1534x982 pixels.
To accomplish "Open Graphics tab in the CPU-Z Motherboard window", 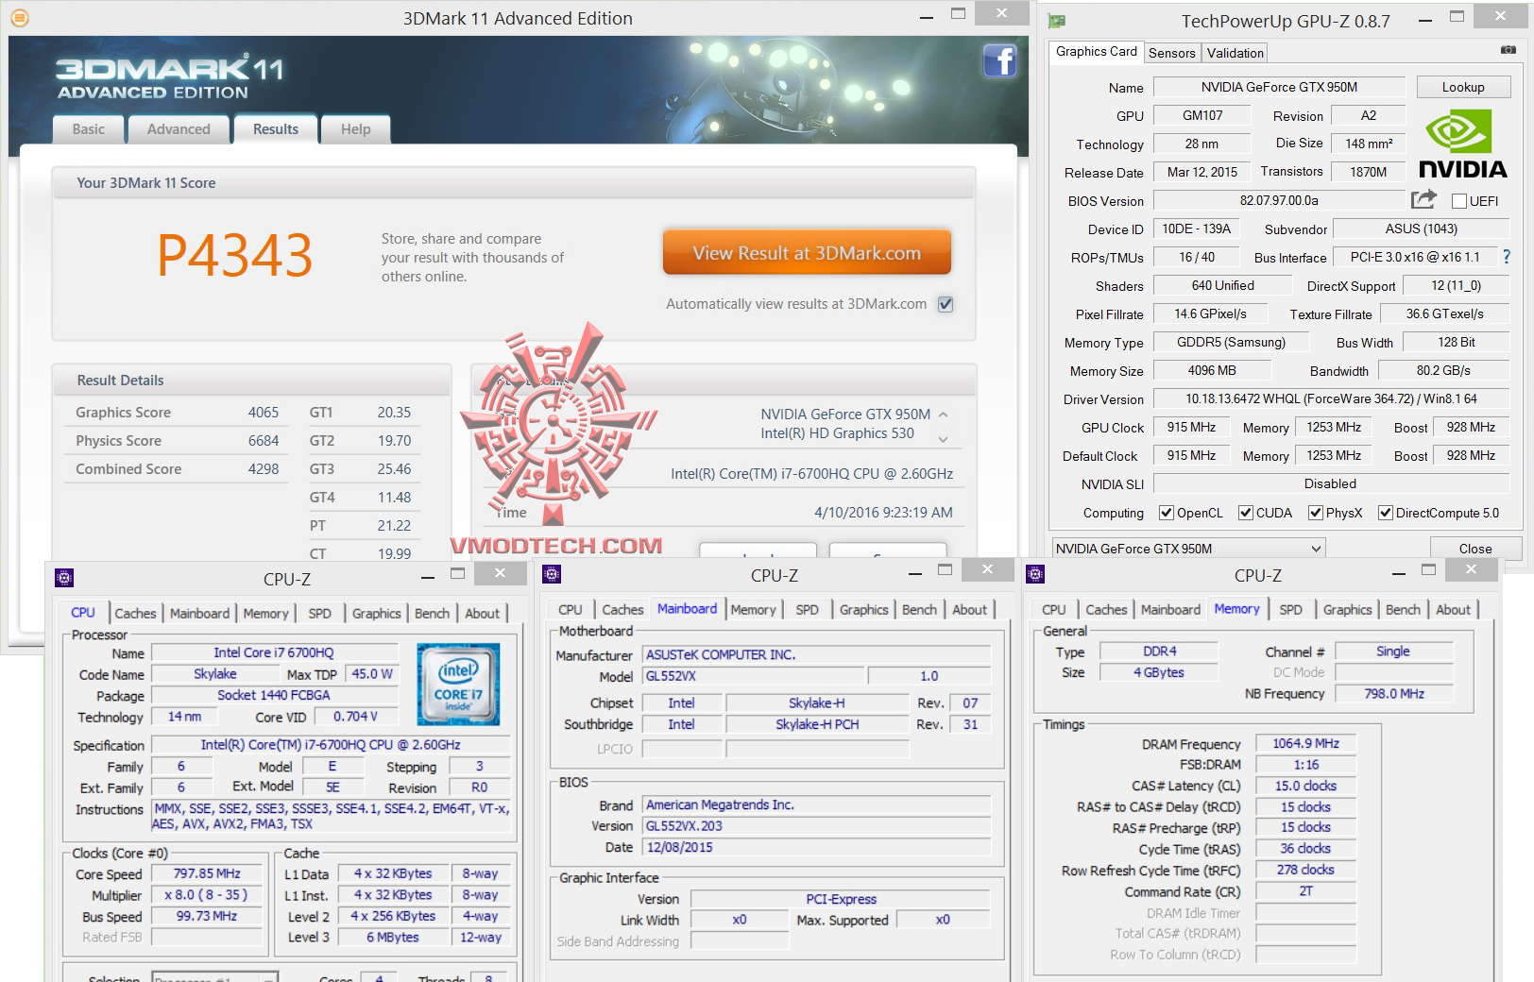I will [x=864, y=610].
